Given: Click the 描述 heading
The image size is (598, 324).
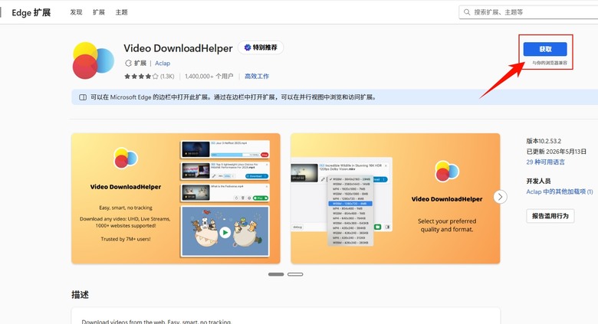Looking at the screenshot, I should 80,295.
